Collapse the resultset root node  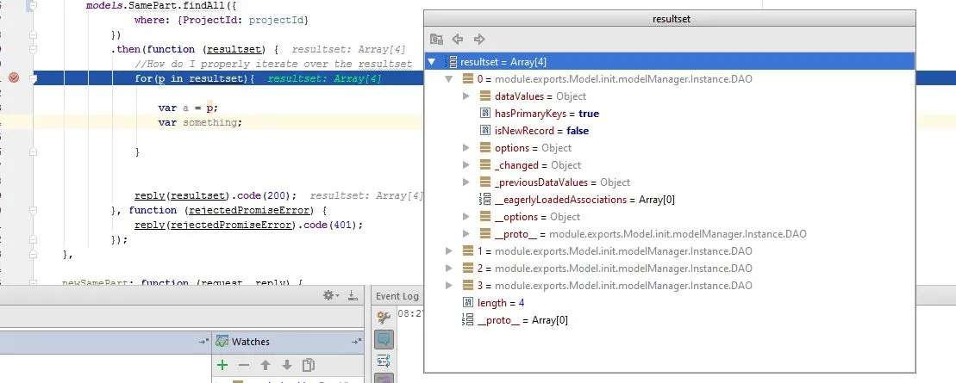click(x=432, y=61)
